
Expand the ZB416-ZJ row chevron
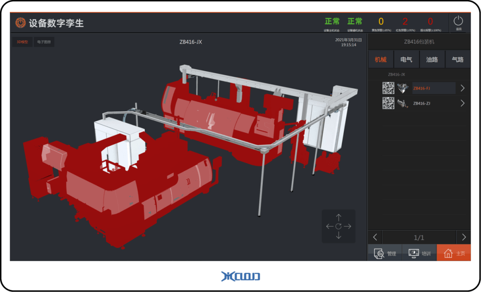point(462,103)
